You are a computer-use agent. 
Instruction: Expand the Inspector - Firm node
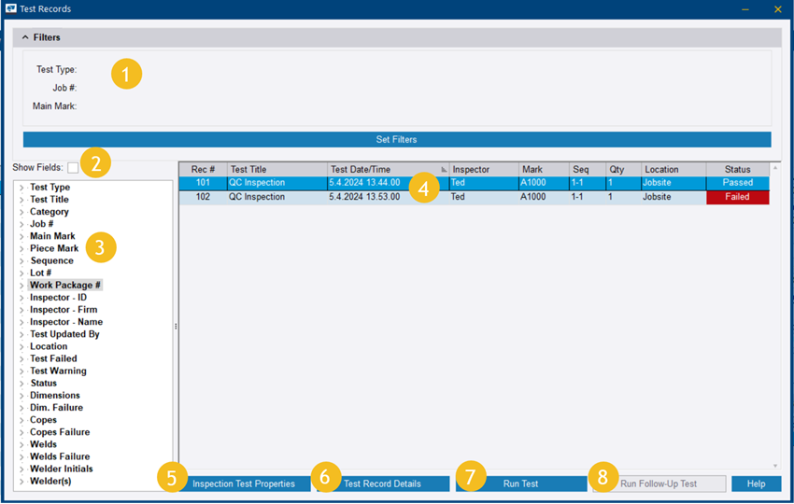(x=21, y=310)
